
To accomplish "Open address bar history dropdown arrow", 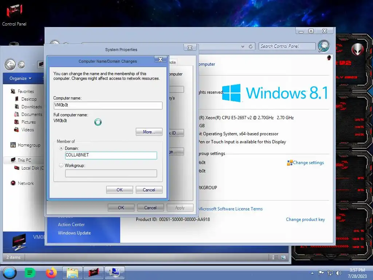I will tap(243, 46).
